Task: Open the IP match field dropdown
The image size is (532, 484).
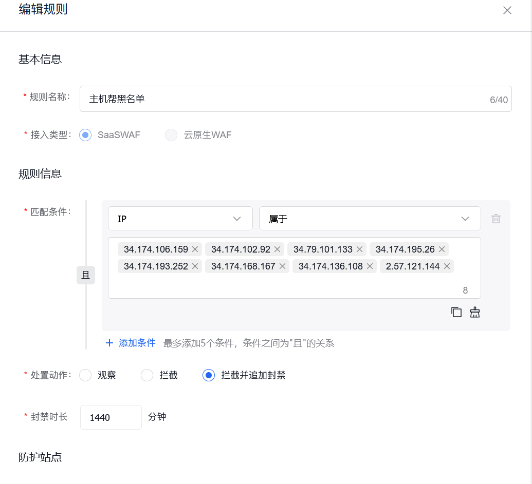Action: [180, 219]
